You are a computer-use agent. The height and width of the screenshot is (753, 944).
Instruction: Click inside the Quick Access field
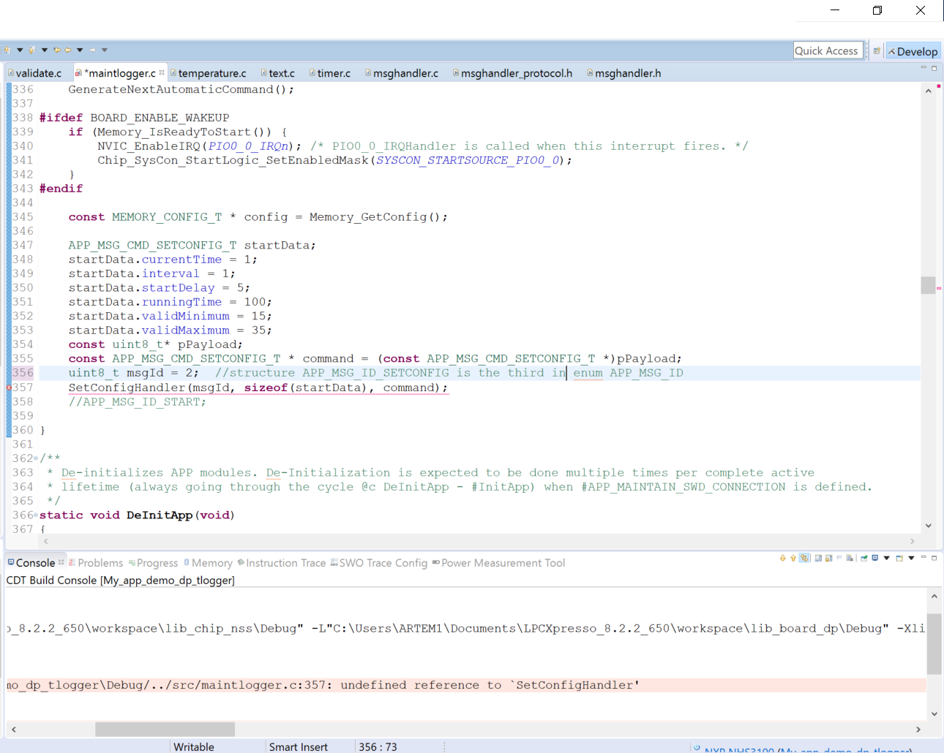point(827,50)
